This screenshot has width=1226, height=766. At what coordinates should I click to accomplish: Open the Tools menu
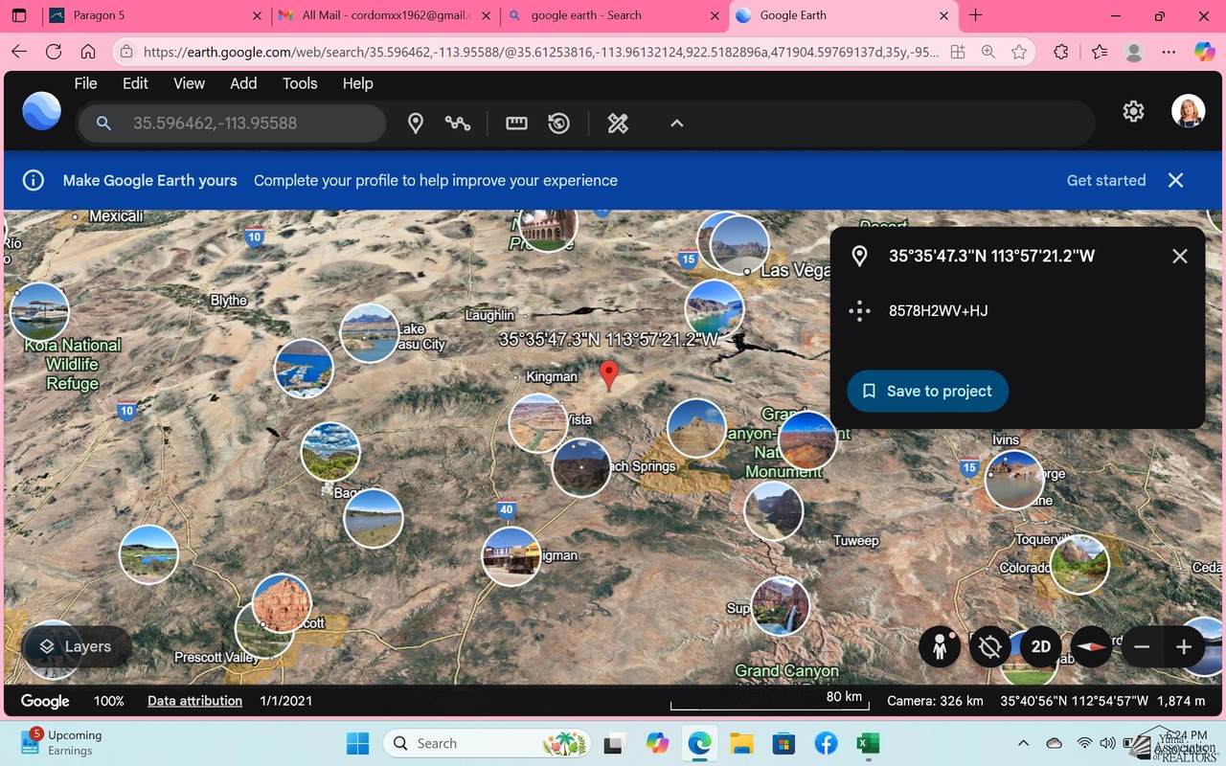point(299,83)
